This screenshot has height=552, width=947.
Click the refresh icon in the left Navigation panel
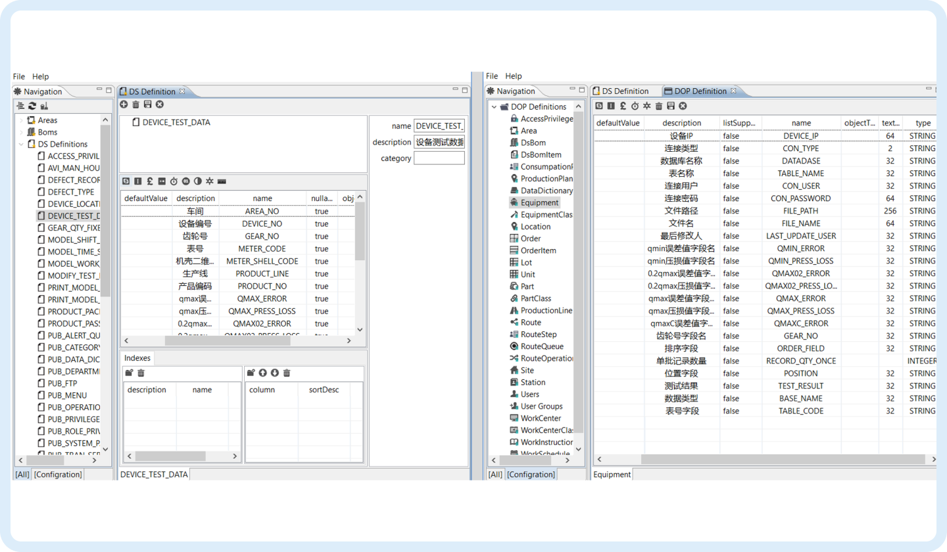point(32,106)
